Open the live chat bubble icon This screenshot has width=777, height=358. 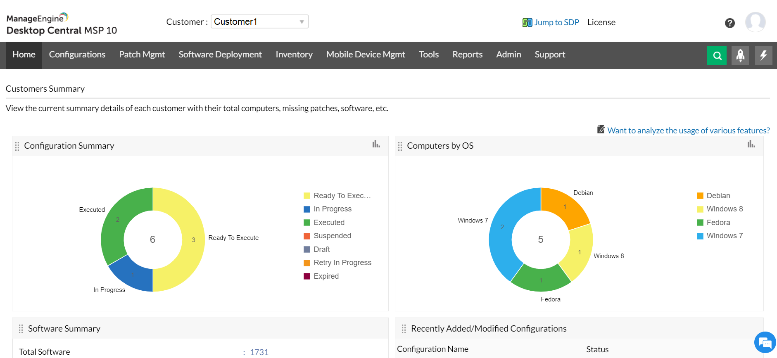[765, 342]
